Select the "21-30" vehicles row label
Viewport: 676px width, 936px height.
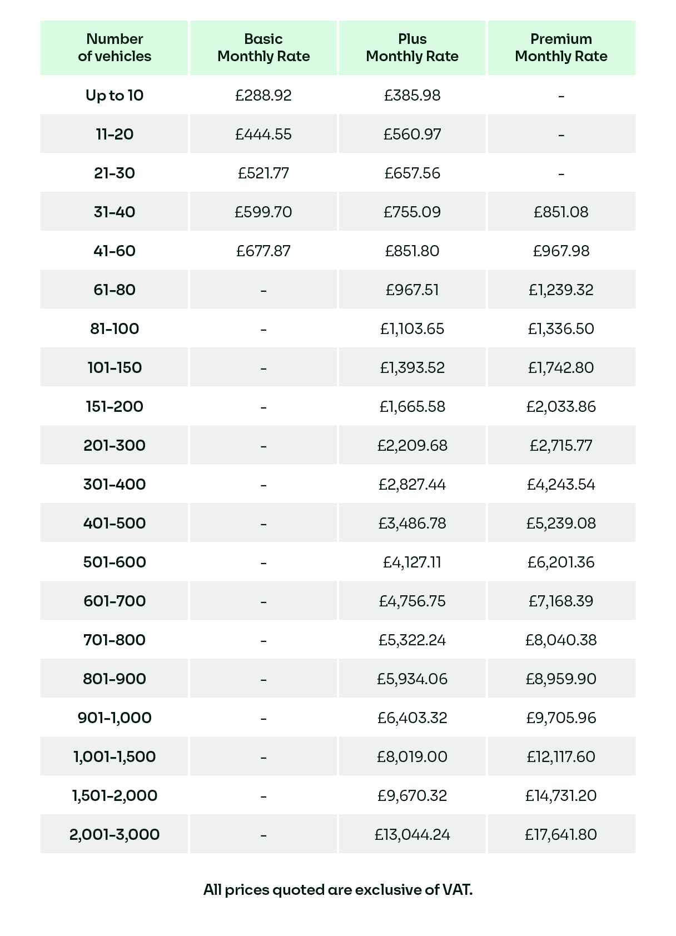(115, 173)
